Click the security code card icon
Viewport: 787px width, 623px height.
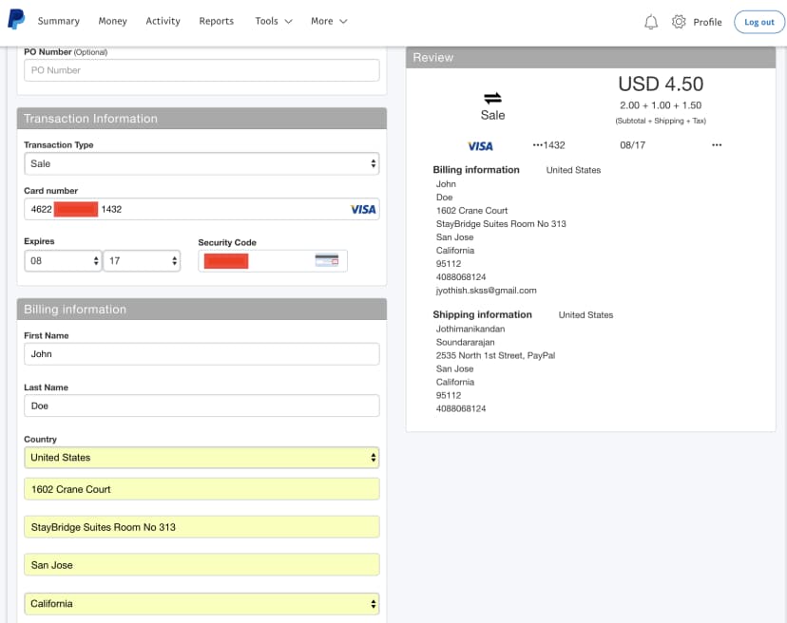click(x=327, y=260)
